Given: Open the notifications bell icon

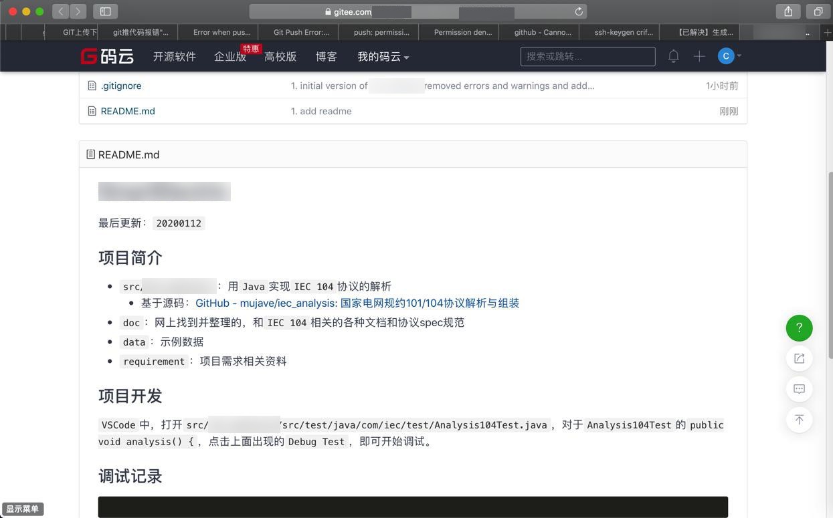Looking at the screenshot, I should point(674,57).
